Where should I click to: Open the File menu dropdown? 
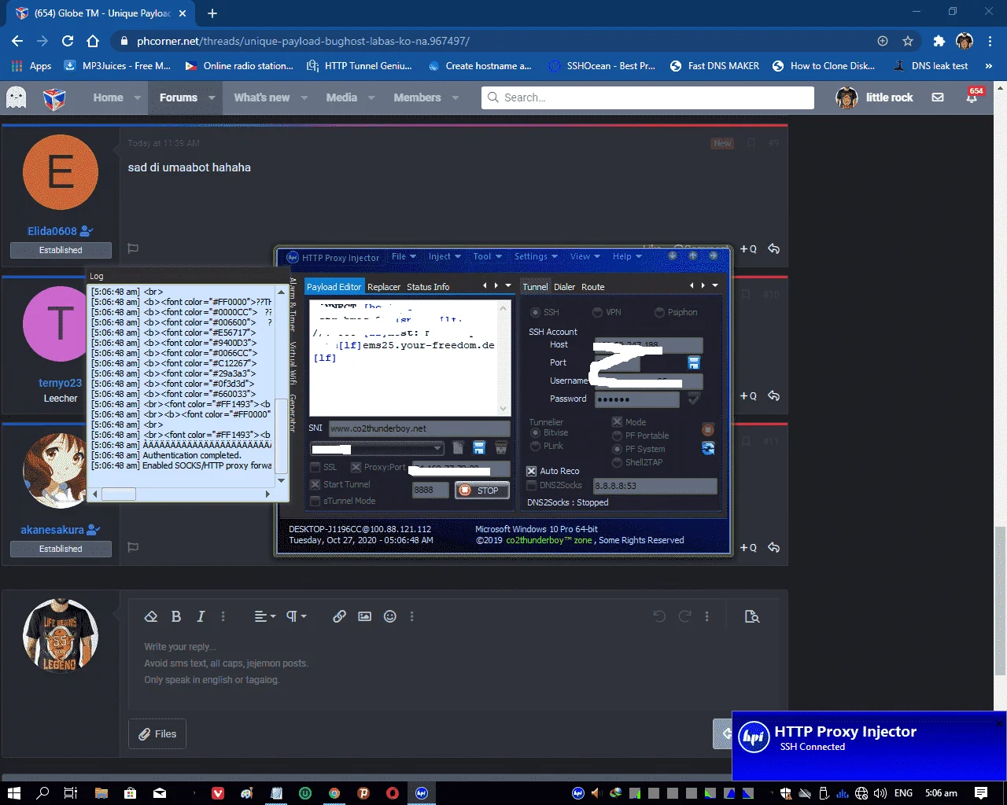pos(404,256)
